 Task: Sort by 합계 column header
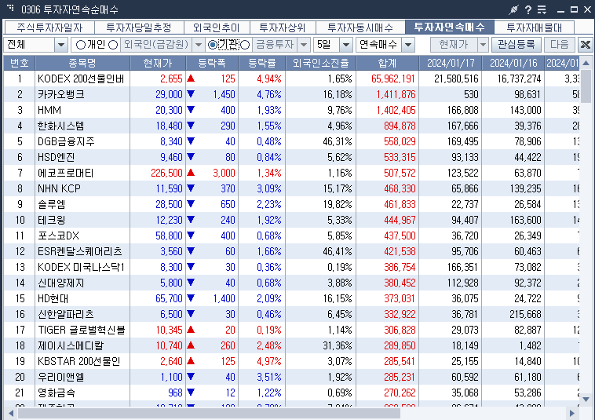coord(387,63)
